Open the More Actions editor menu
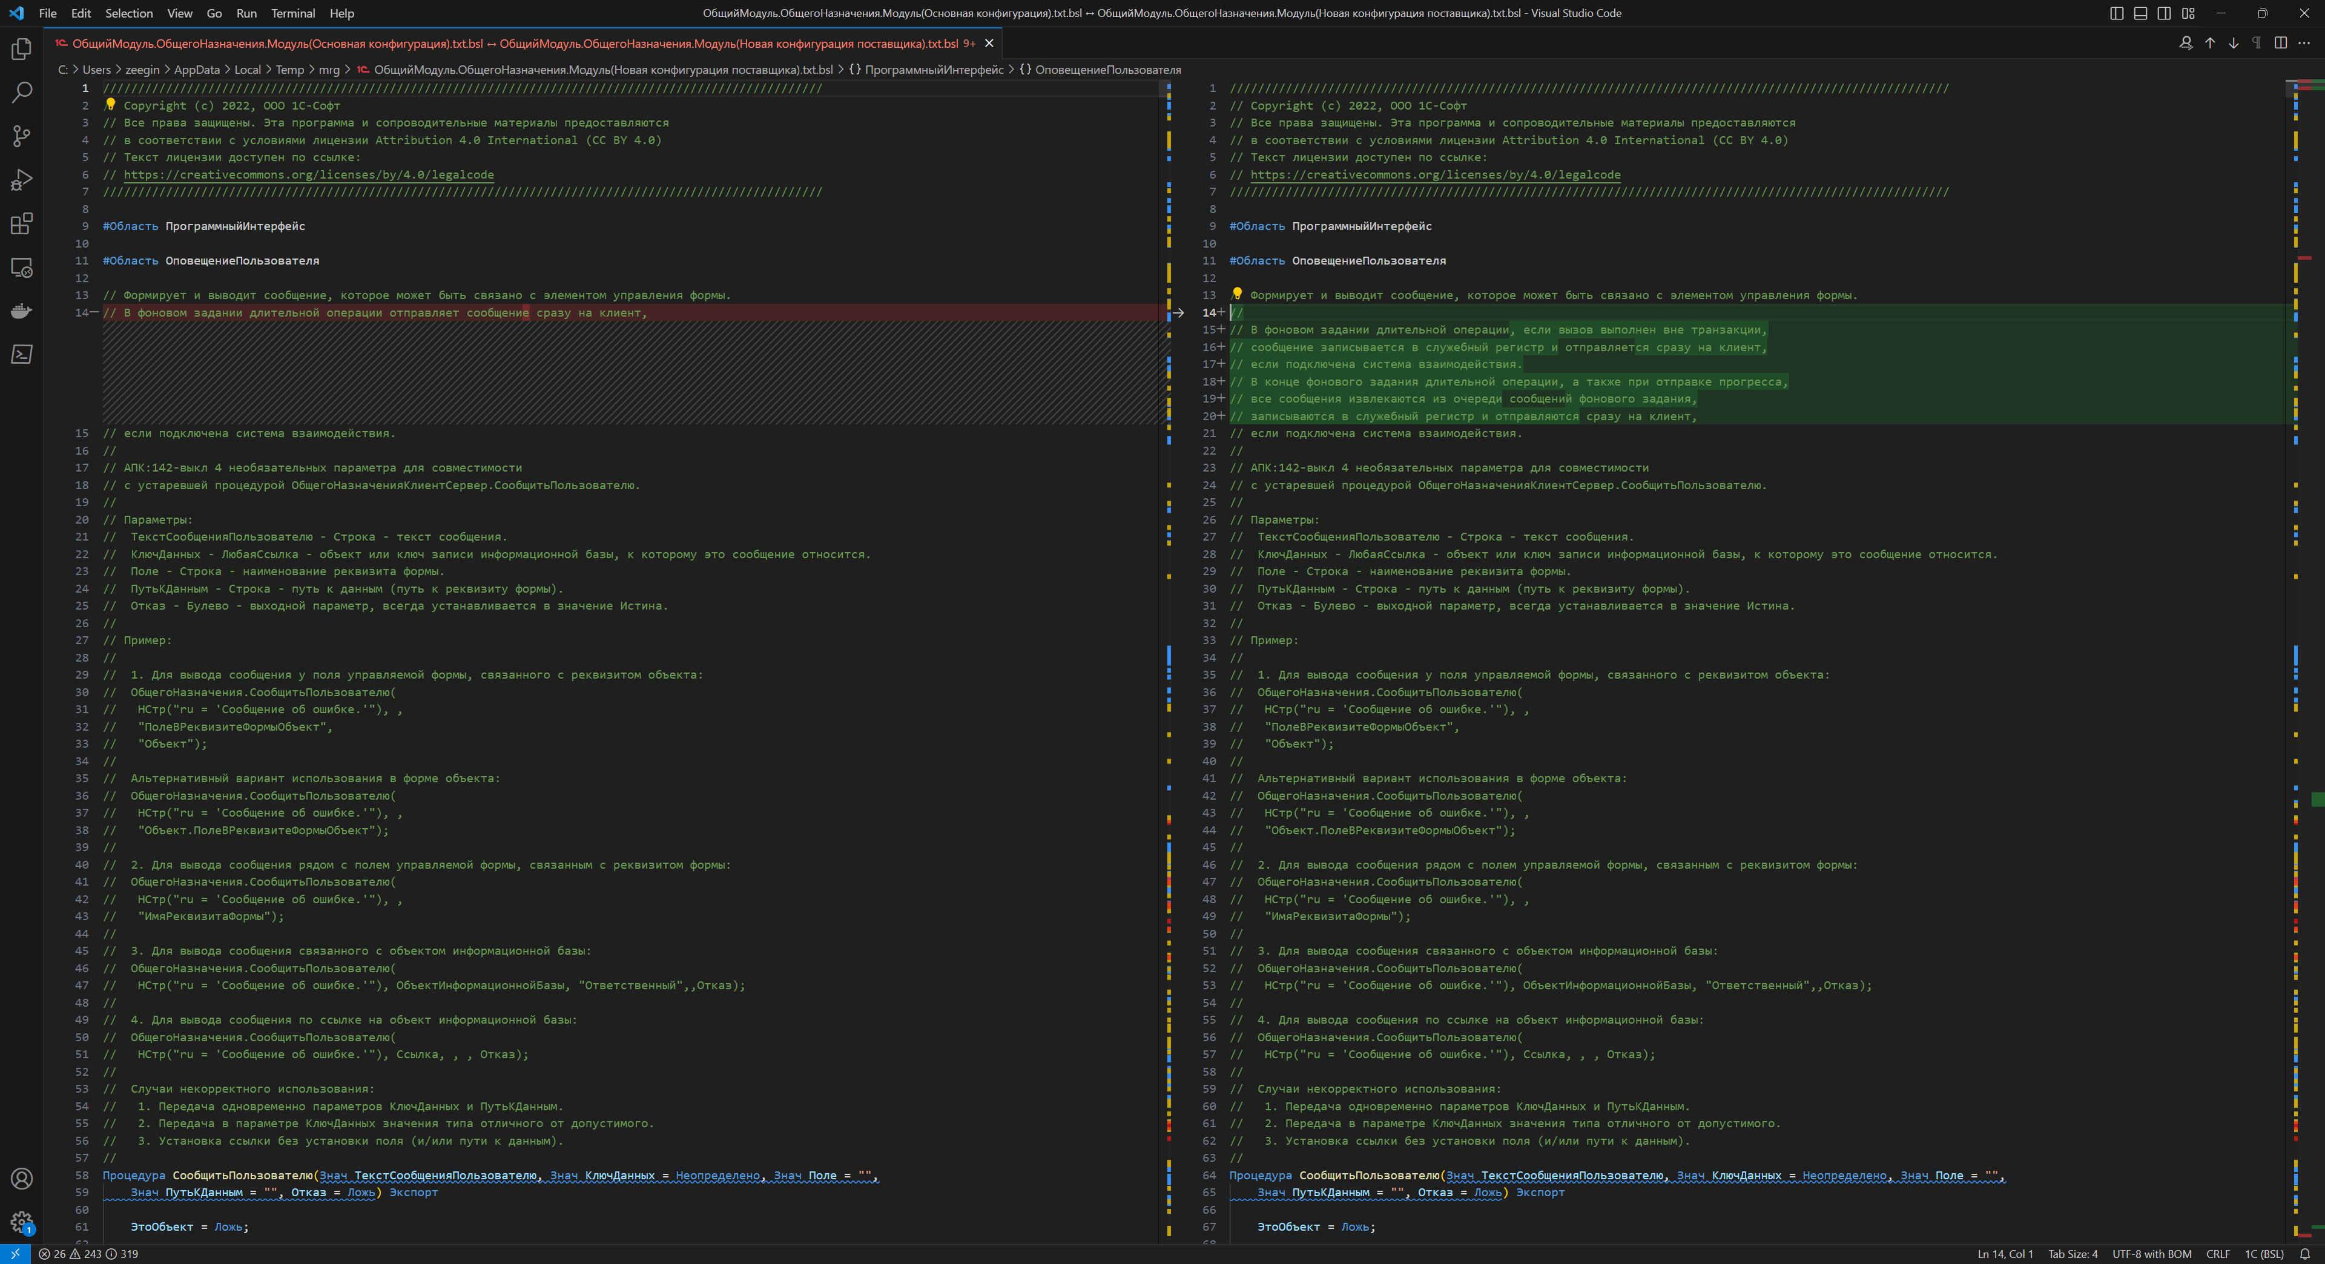Screen dimensions: 2325x1264 pyautogui.click(x=2303, y=44)
